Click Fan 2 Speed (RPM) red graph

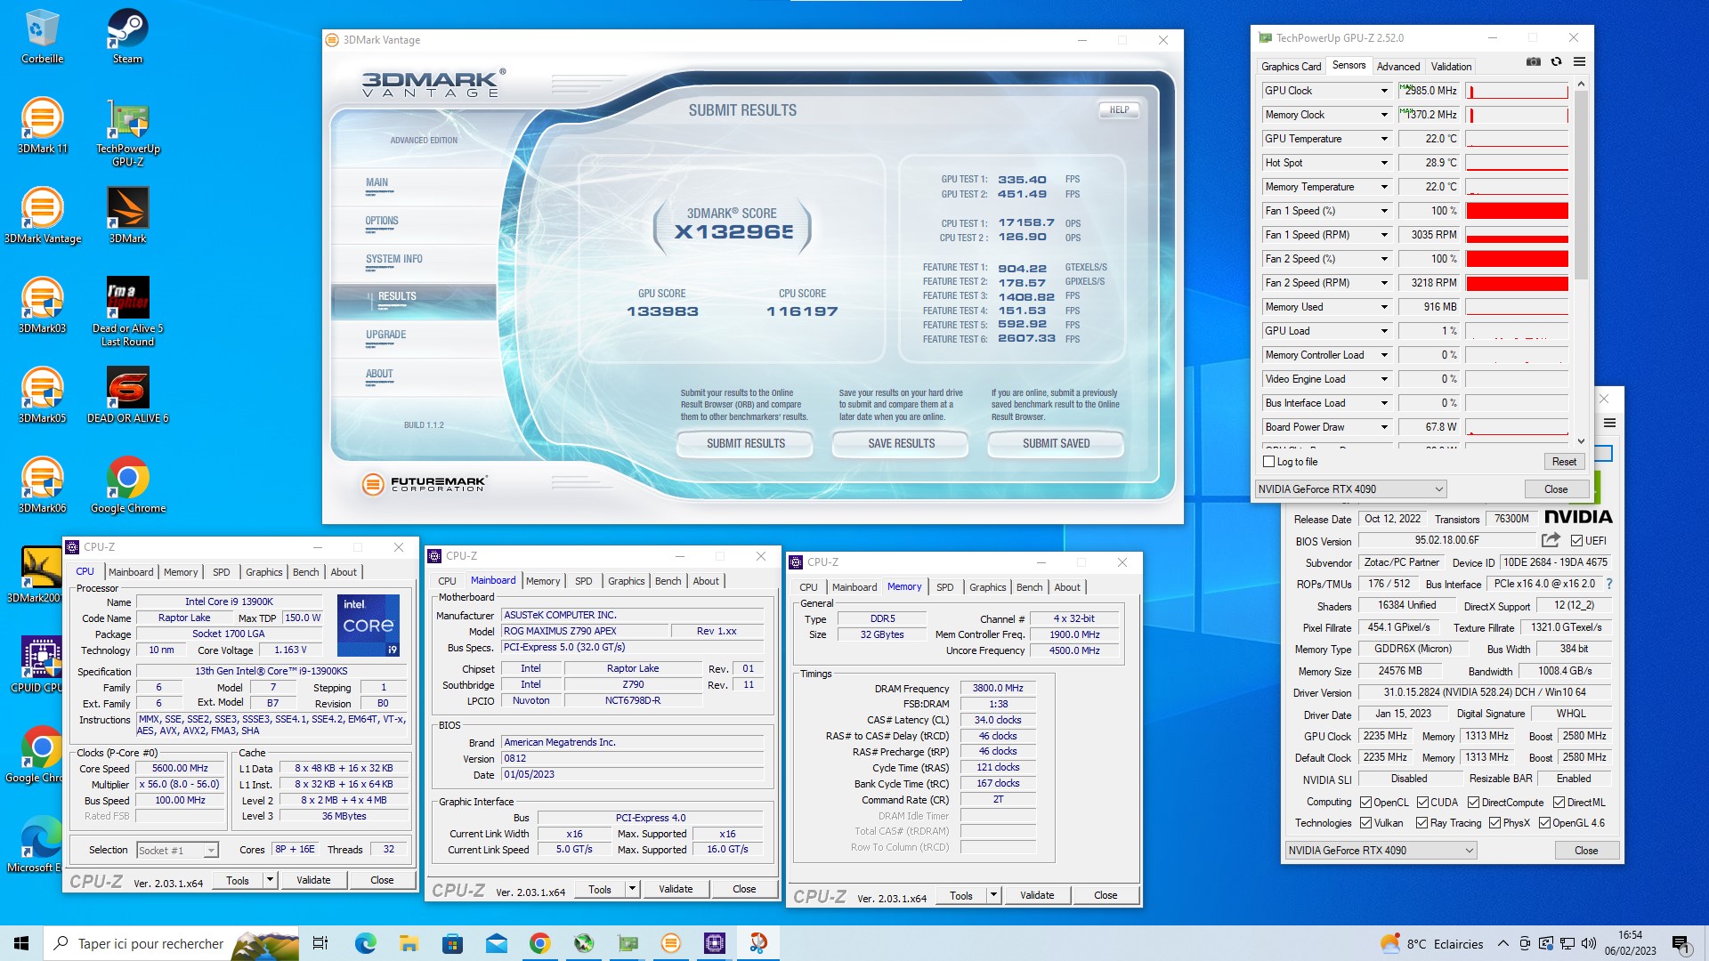(x=1517, y=283)
